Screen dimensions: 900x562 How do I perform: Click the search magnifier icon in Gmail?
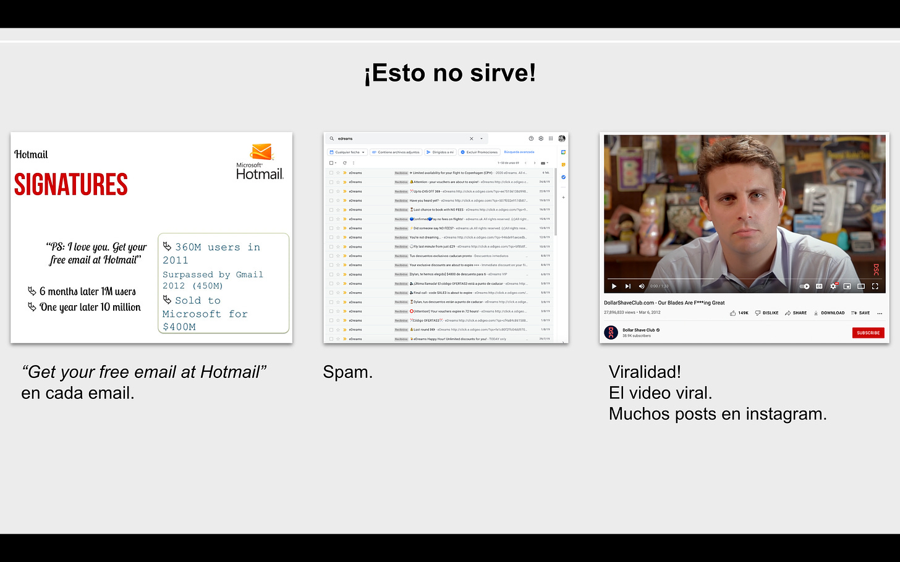coord(331,138)
